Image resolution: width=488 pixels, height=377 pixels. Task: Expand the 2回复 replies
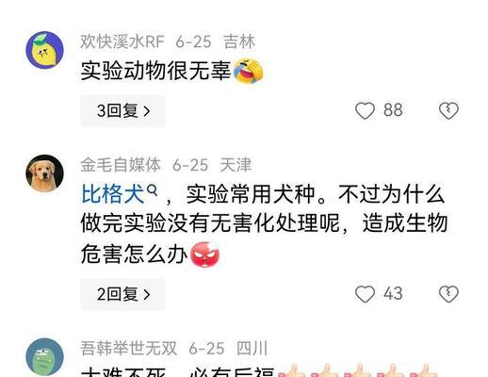coord(122,294)
